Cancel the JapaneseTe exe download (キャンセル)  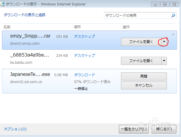144,85
